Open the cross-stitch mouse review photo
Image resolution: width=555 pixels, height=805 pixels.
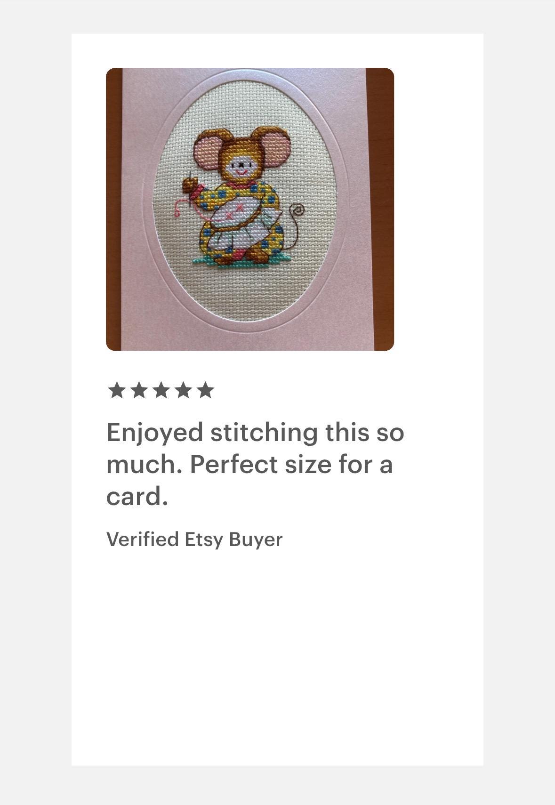[x=250, y=209]
